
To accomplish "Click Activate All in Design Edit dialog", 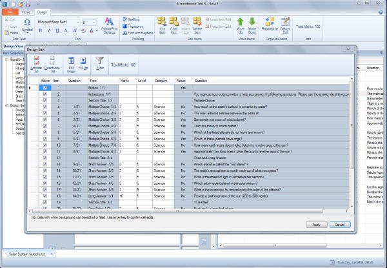I will [36, 64].
